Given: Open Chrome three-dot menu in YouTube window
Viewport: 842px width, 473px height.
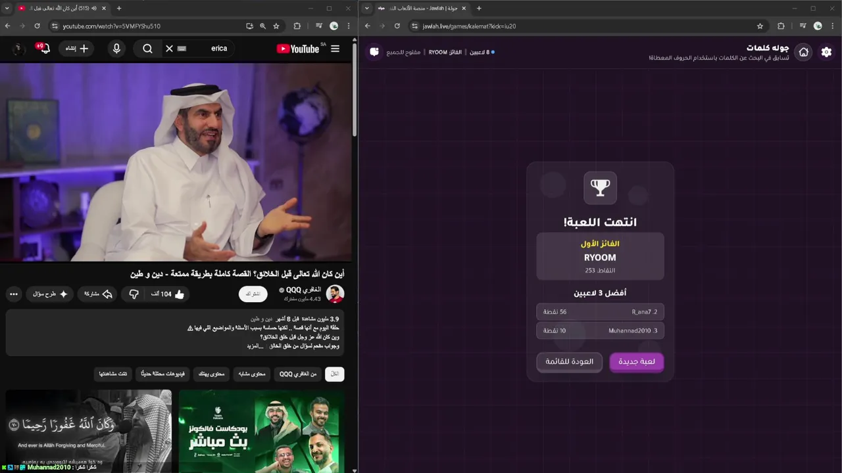Looking at the screenshot, I should (x=349, y=26).
